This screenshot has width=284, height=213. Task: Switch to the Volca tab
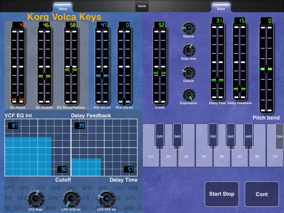coord(62,8)
